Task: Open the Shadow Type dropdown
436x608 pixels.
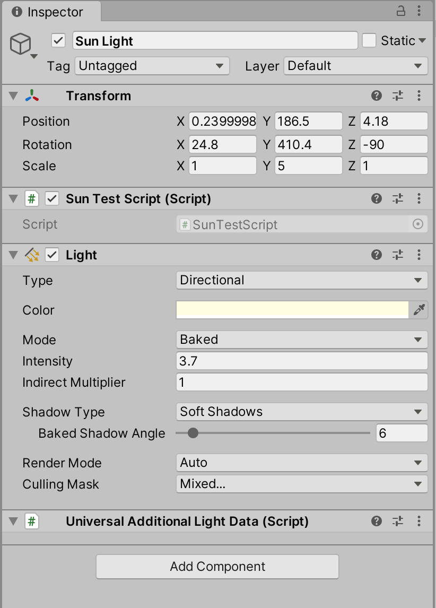Action: (301, 412)
